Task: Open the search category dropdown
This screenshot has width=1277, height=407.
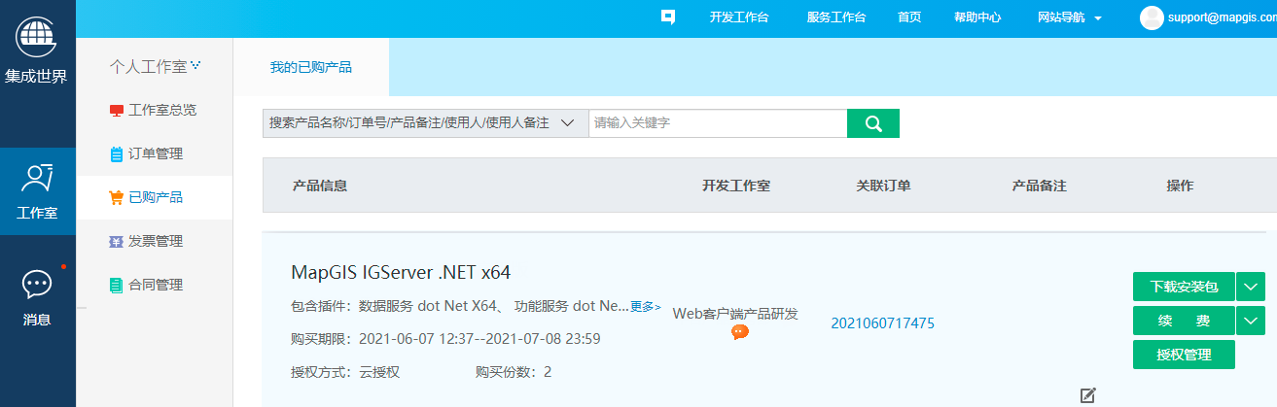Action: click(425, 123)
